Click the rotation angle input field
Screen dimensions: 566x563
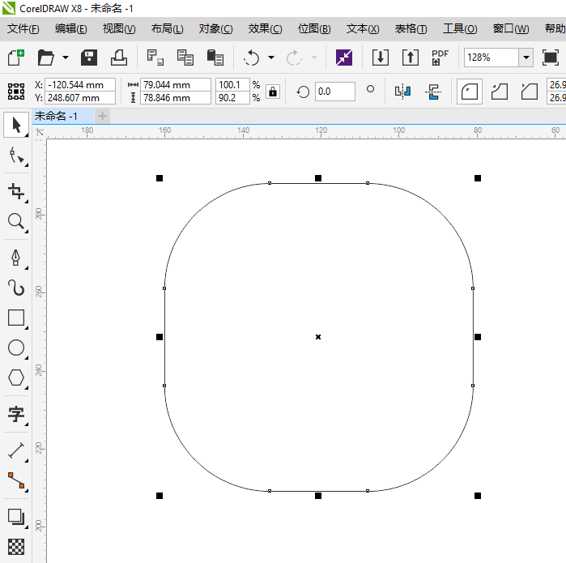334,92
